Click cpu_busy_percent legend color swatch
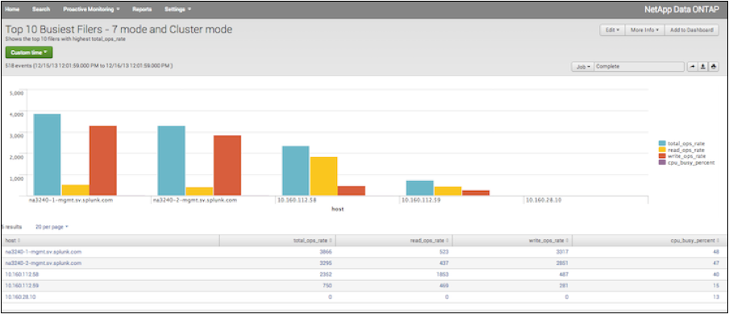This screenshot has height=314, width=729. (661, 163)
